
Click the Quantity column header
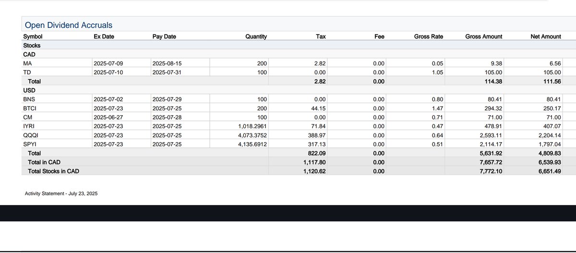[256, 36]
